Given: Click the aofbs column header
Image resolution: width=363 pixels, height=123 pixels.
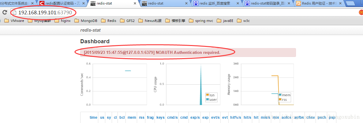Looking at the screenshot, I should pyautogui.click(x=299, y=118).
